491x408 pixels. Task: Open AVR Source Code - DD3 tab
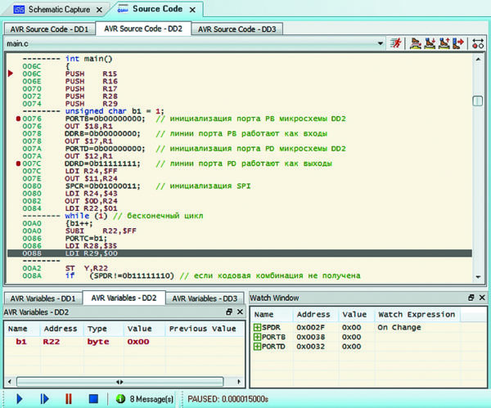(x=237, y=29)
